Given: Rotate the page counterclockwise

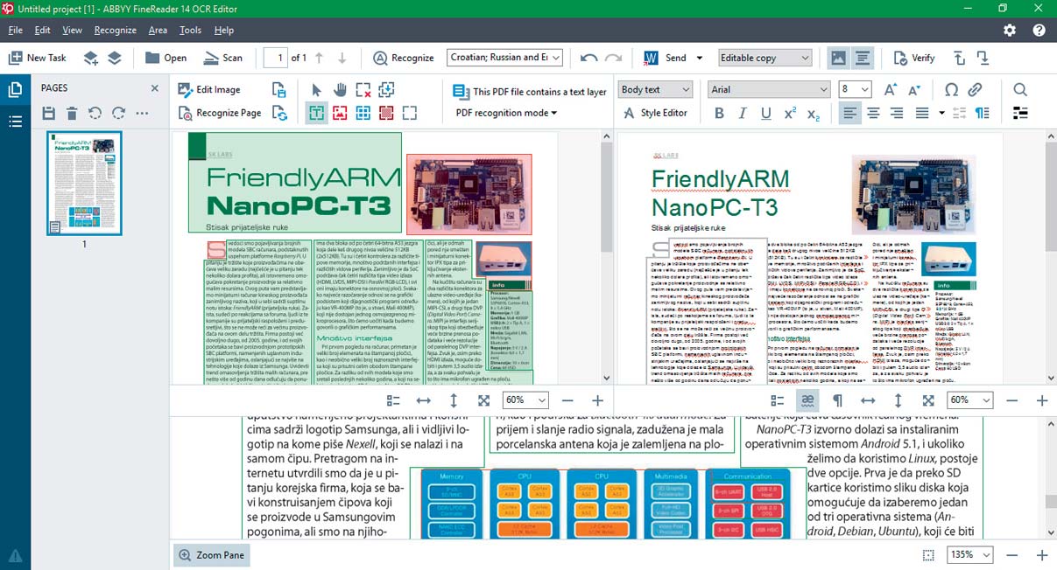Looking at the screenshot, I should tap(95, 113).
